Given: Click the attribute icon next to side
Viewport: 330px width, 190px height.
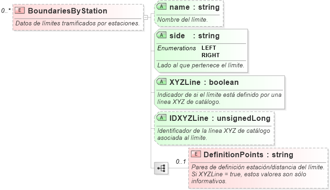Looking at the screenshot, I should point(161,35).
